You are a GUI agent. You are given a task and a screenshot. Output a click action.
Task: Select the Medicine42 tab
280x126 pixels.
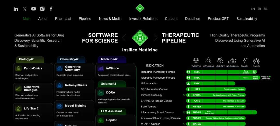[x=112, y=60]
